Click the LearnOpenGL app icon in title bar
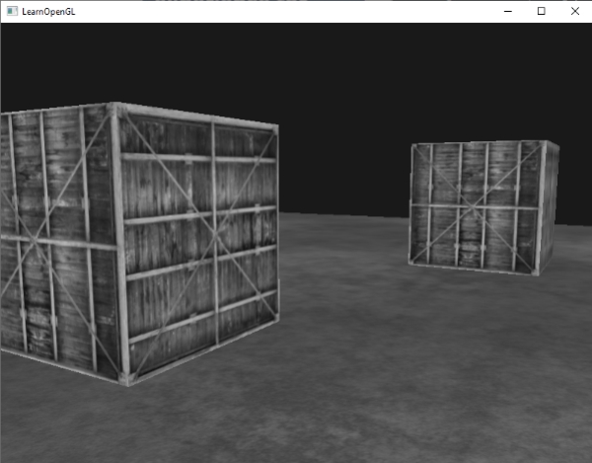 point(12,11)
